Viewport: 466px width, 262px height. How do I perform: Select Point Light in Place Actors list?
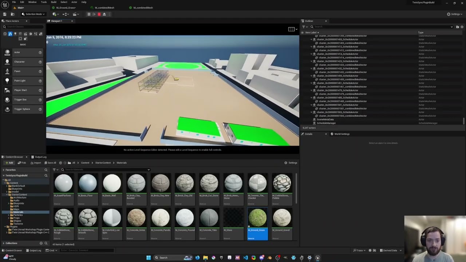tap(23, 81)
